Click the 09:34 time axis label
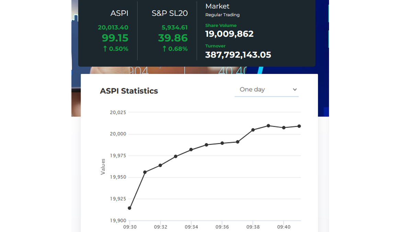412x232 pixels. (191, 227)
